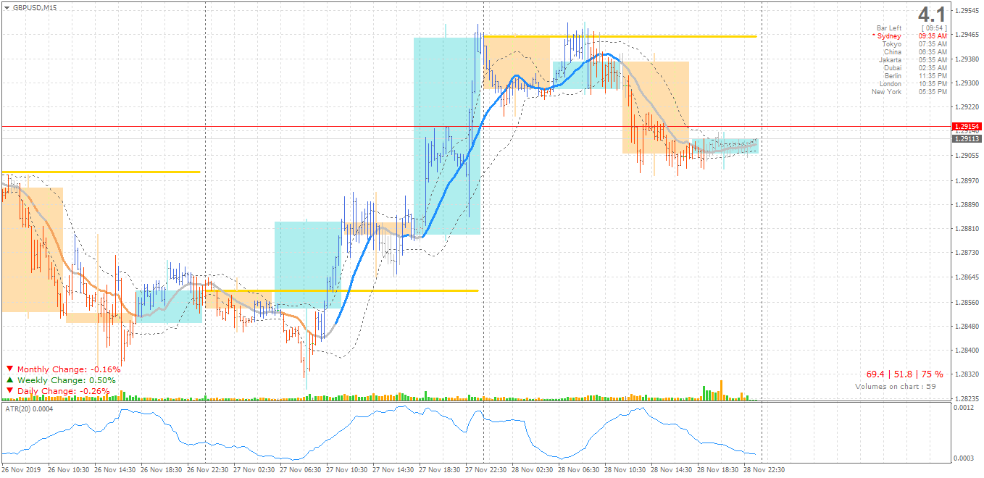
Task: Click the Weekly Change: 0.50% text
Action: coord(66,380)
